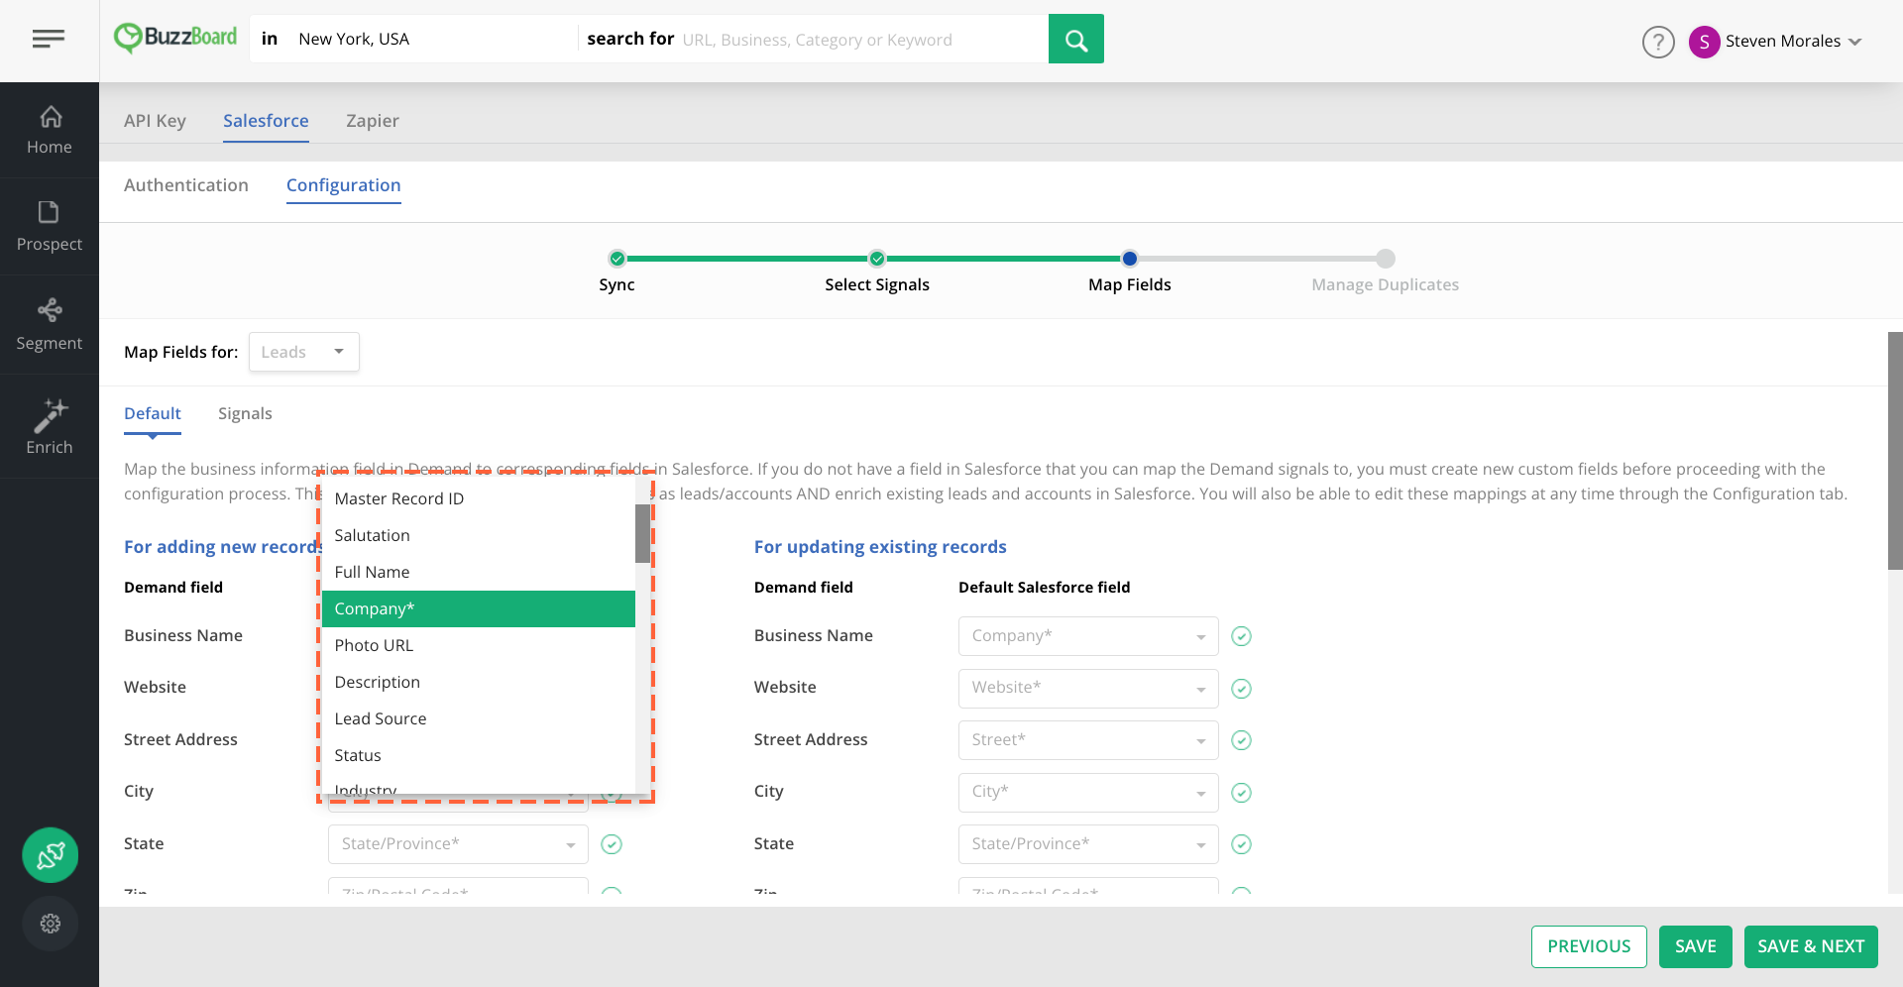
Task: Open Enrich in the sidebar
Action: coord(50,427)
